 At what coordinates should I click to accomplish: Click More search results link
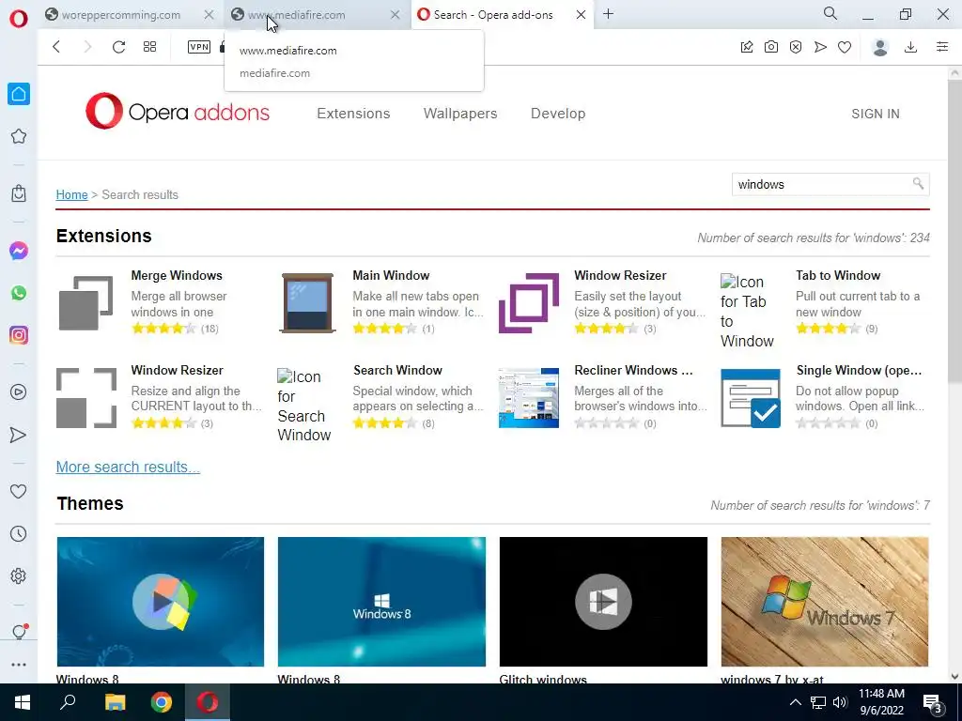point(128,468)
